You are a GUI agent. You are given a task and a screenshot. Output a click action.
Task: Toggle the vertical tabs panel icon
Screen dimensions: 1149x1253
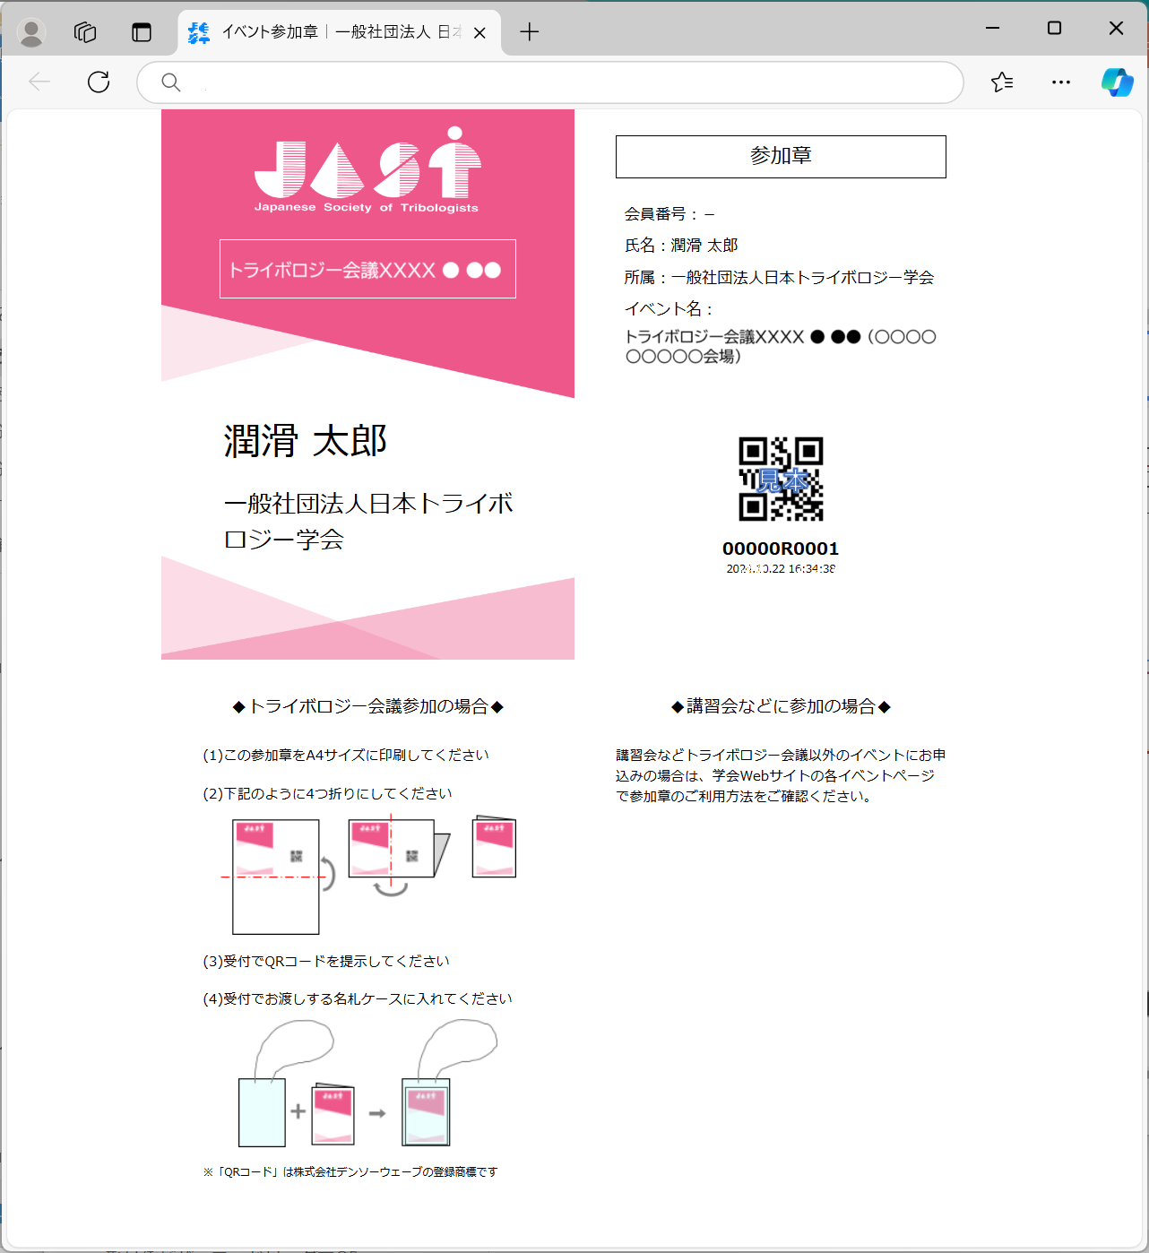(x=142, y=32)
